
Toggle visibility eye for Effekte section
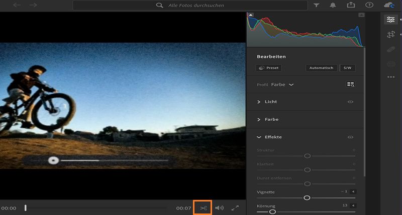coord(350,137)
